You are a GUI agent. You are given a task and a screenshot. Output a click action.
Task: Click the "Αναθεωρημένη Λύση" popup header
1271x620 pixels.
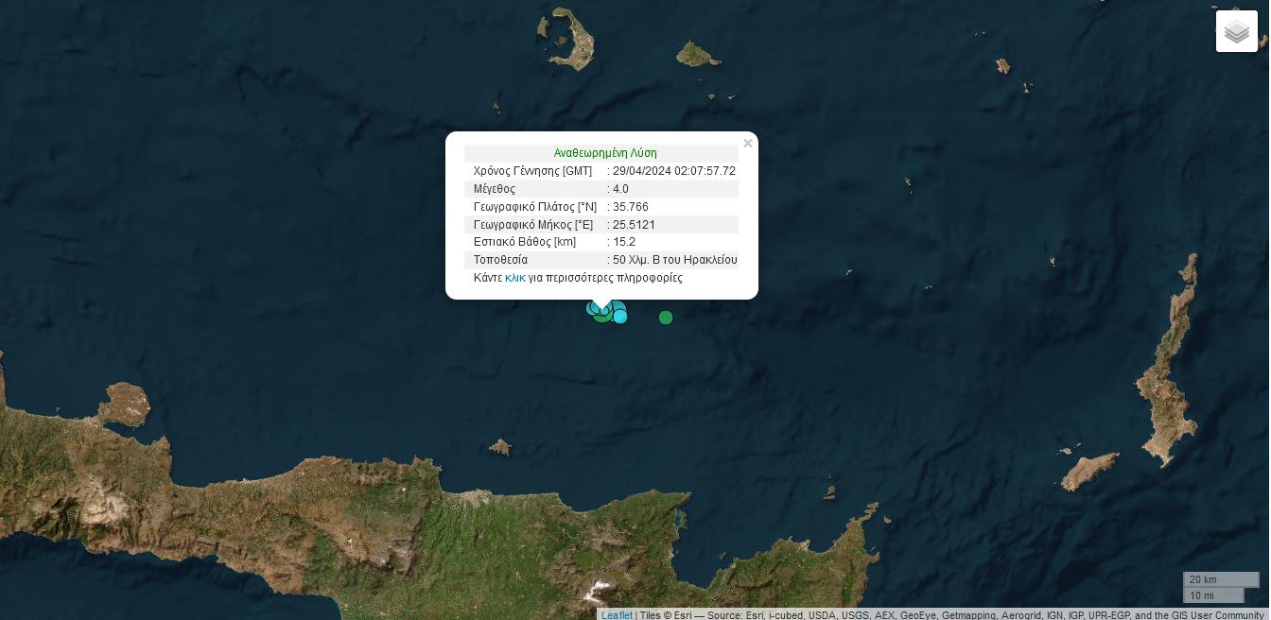[x=604, y=153]
